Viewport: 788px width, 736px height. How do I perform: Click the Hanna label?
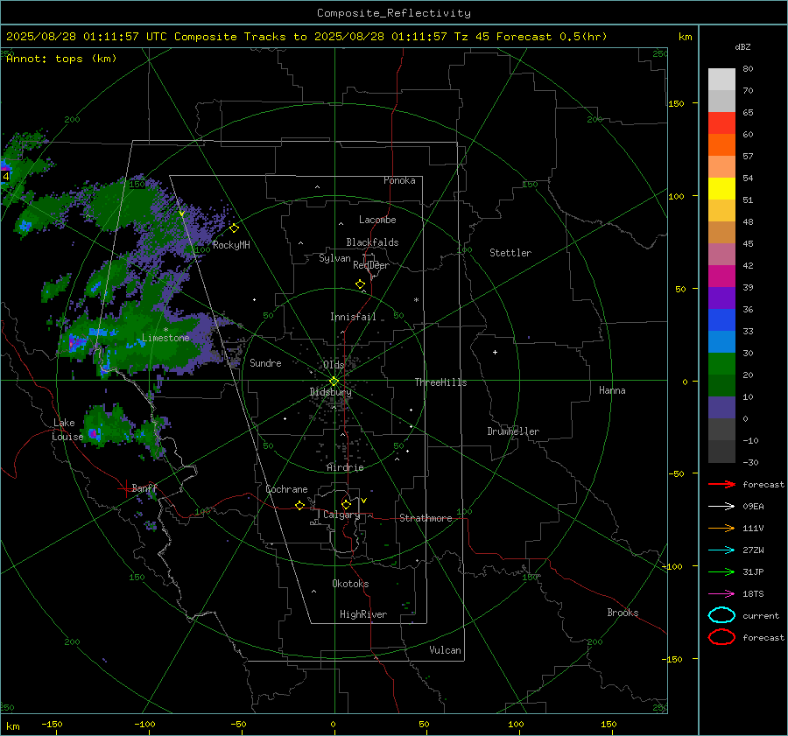point(612,390)
